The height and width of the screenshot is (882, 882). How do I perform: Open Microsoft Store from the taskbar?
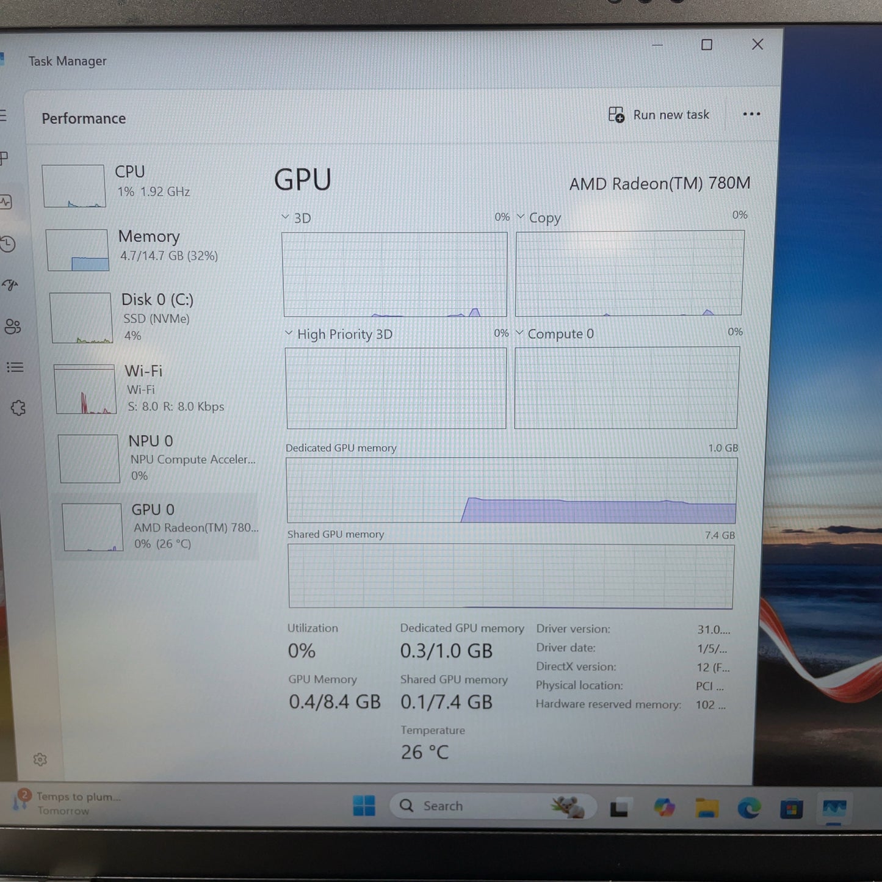pos(791,809)
